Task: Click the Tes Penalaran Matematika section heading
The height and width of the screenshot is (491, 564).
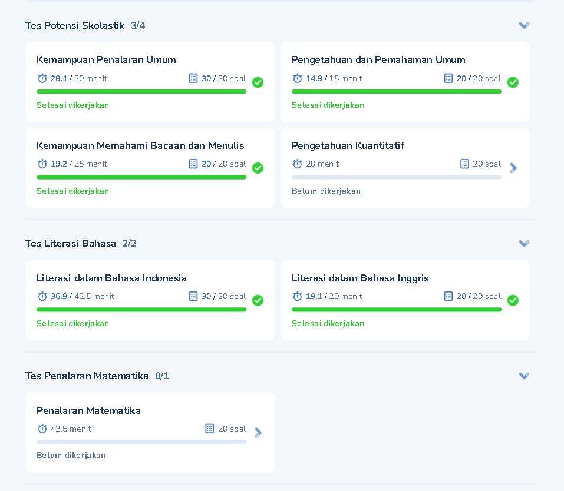Action: tap(87, 376)
